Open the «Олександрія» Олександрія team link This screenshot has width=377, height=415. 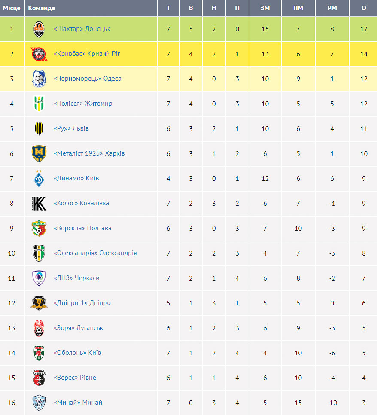coord(95,253)
